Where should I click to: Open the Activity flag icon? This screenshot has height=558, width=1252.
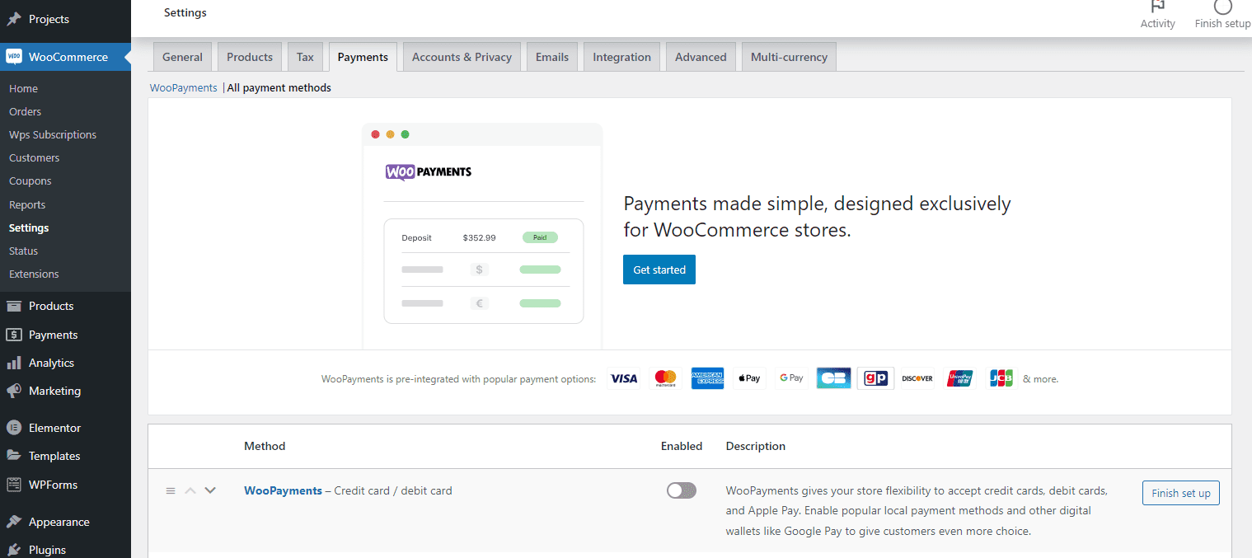pos(1157,7)
